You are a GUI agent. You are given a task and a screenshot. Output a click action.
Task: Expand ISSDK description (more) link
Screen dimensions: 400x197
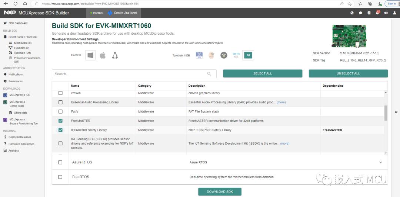coord(285,144)
